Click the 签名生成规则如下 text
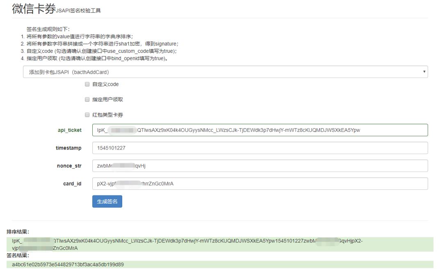 [48, 29]
